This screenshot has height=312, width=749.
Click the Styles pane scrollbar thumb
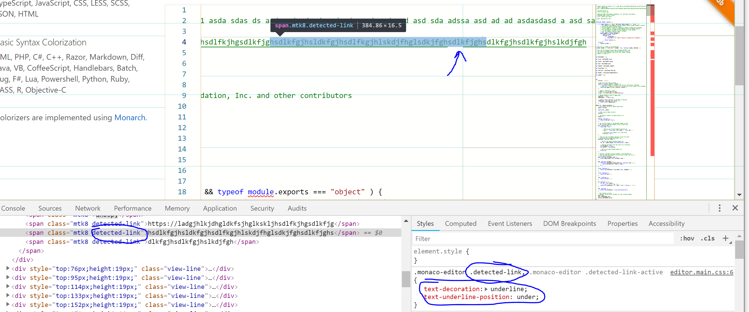click(739, 249)
